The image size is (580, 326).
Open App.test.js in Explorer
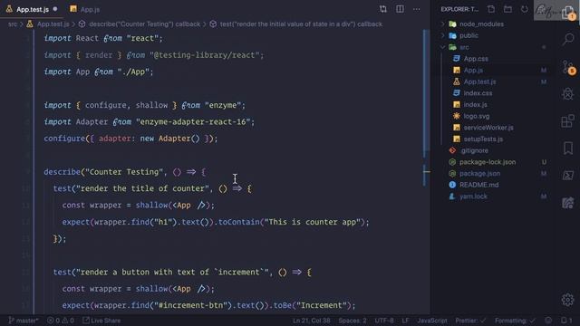point(479,81)
